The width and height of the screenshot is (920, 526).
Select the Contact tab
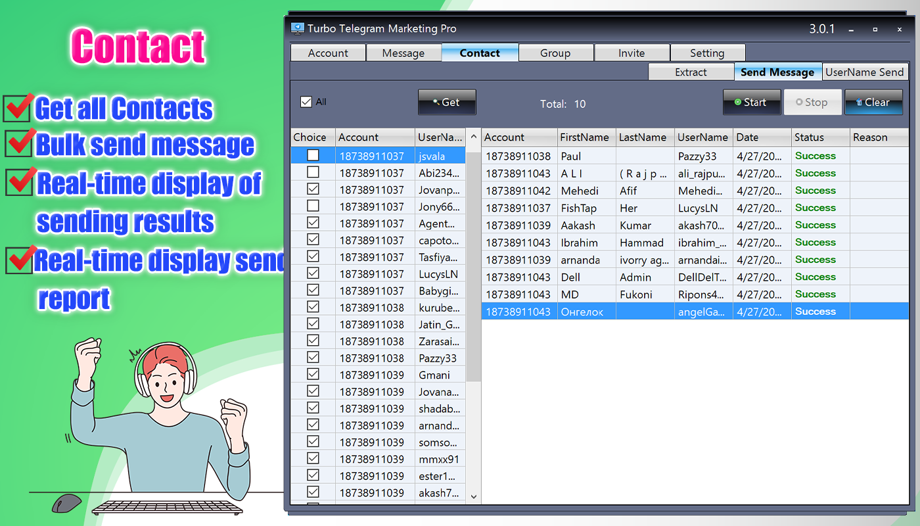coord(480,53)
